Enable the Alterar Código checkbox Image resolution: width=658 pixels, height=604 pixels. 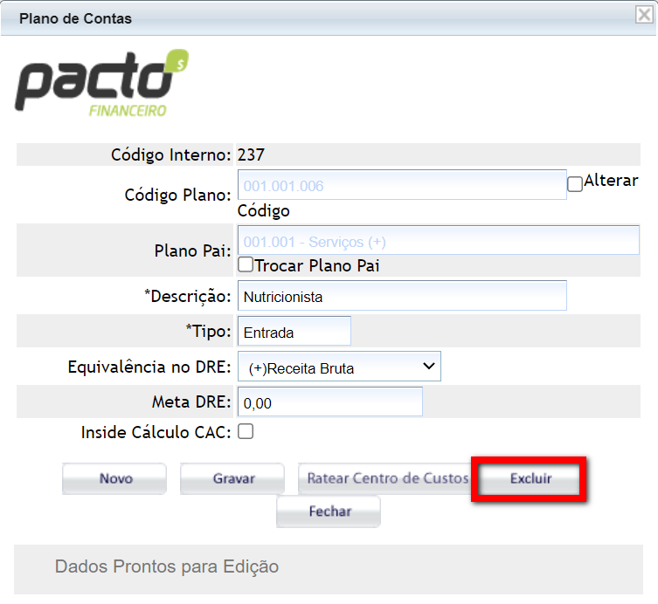pyautogui.click(x=574, y=184)
